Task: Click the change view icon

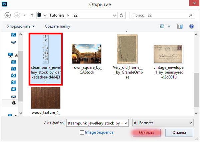Action: pos(162,26)
